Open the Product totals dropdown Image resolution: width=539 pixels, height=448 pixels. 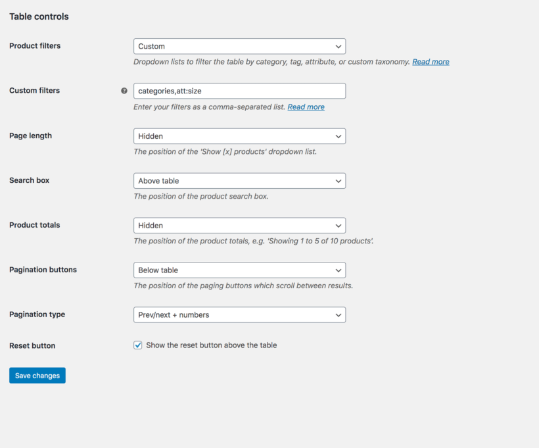(239, 225)
